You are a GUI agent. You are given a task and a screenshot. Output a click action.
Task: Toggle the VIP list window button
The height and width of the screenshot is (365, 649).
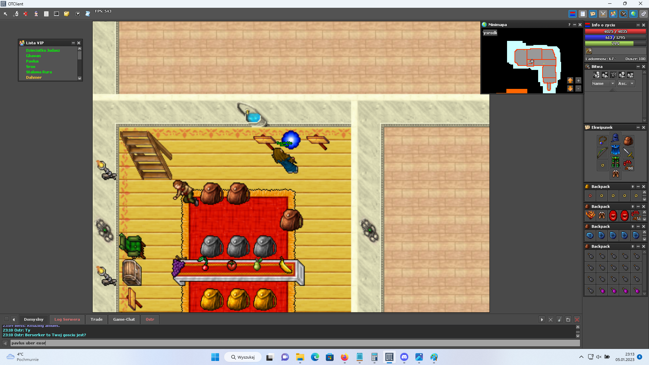(613, 14)
